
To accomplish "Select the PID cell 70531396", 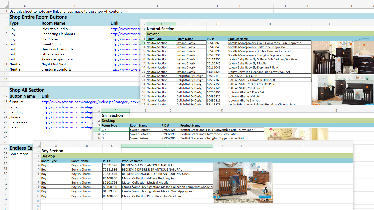I will pyautogui.click(x=110, y=165).
